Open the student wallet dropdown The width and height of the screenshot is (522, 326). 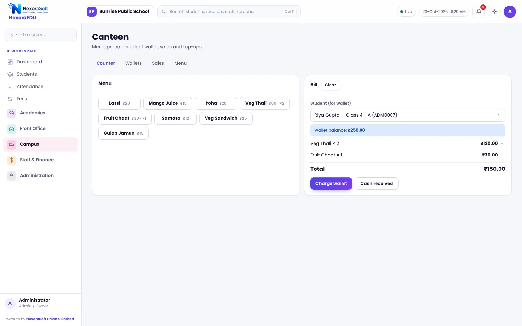(407, 115)
